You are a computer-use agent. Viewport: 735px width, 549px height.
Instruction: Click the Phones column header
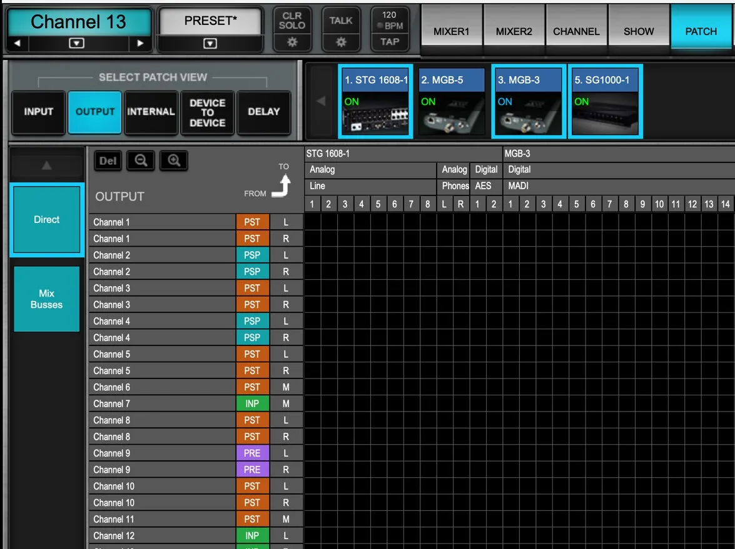coord(454,185)
